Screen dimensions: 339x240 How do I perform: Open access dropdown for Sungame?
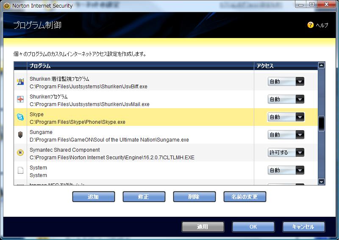pyautogui.click(x=286, y=135)
